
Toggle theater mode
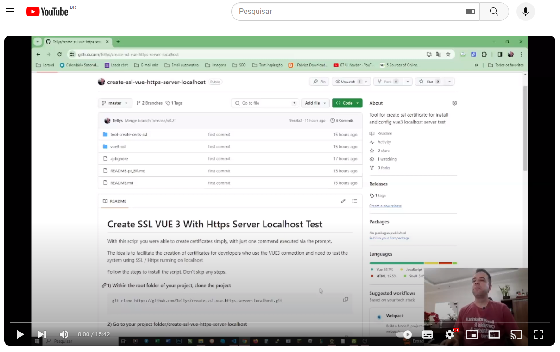tap(494, 334)
